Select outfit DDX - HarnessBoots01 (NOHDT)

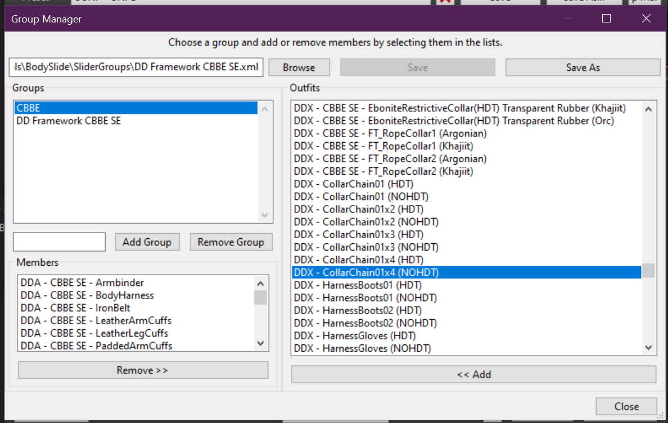[x=467, y=298]
